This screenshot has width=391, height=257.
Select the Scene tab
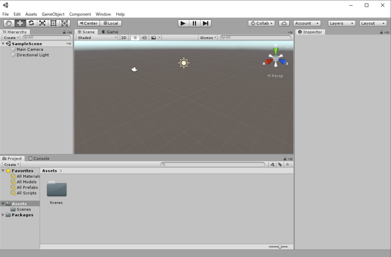coord(86,32)
